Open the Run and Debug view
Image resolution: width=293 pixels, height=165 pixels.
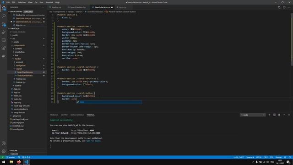click(4, 32)
